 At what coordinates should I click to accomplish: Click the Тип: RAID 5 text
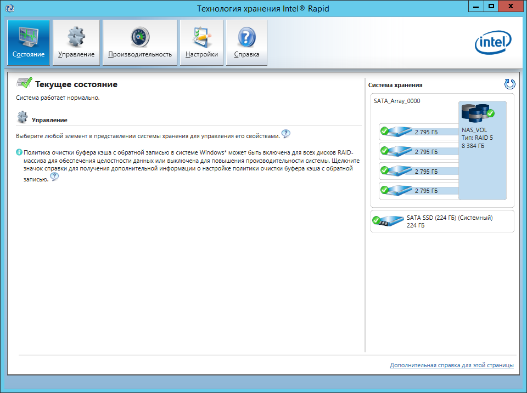[477, 138]
